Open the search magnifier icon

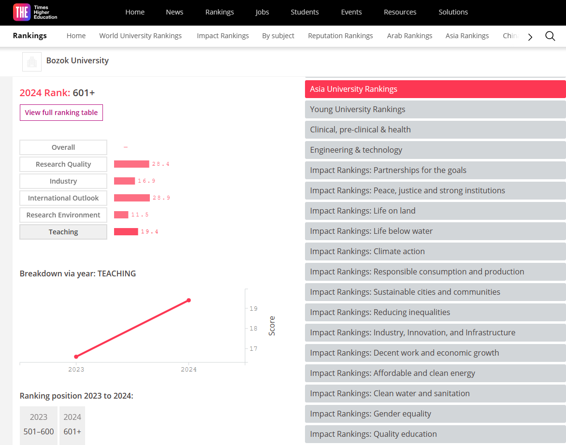pos(550,36)
